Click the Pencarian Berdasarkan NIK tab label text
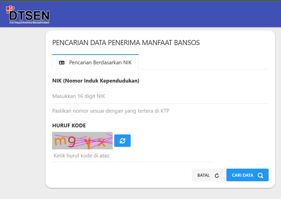The height and width of the screenshot is (199, 281). click(100, 63)
